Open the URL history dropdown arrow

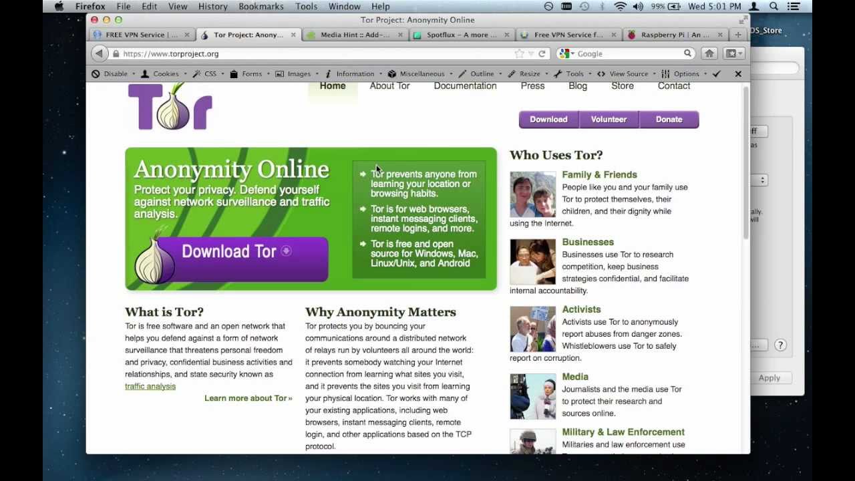pyautogui.click(x=531, y=53)
